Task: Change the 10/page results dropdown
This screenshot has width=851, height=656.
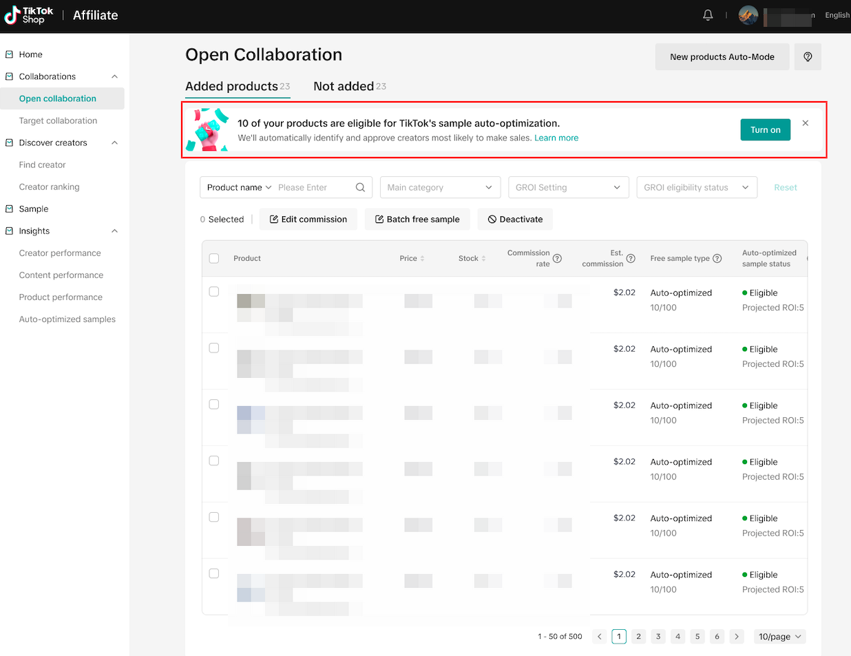Action: [779, 637]
